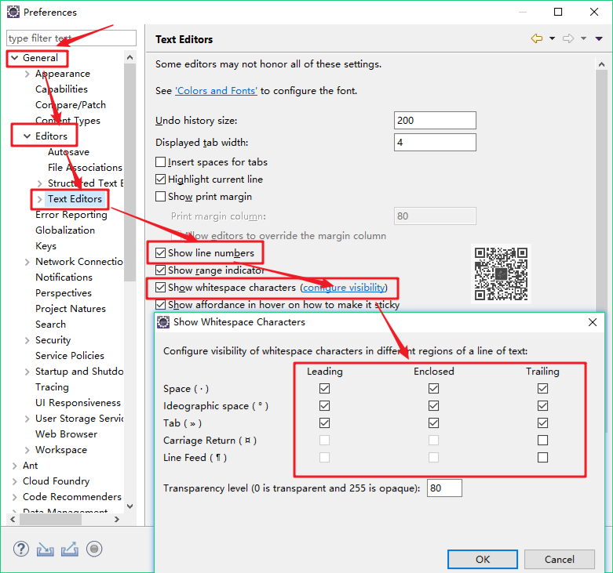
Task: Expand the Appearance tree node
Action: coord(27,74)
